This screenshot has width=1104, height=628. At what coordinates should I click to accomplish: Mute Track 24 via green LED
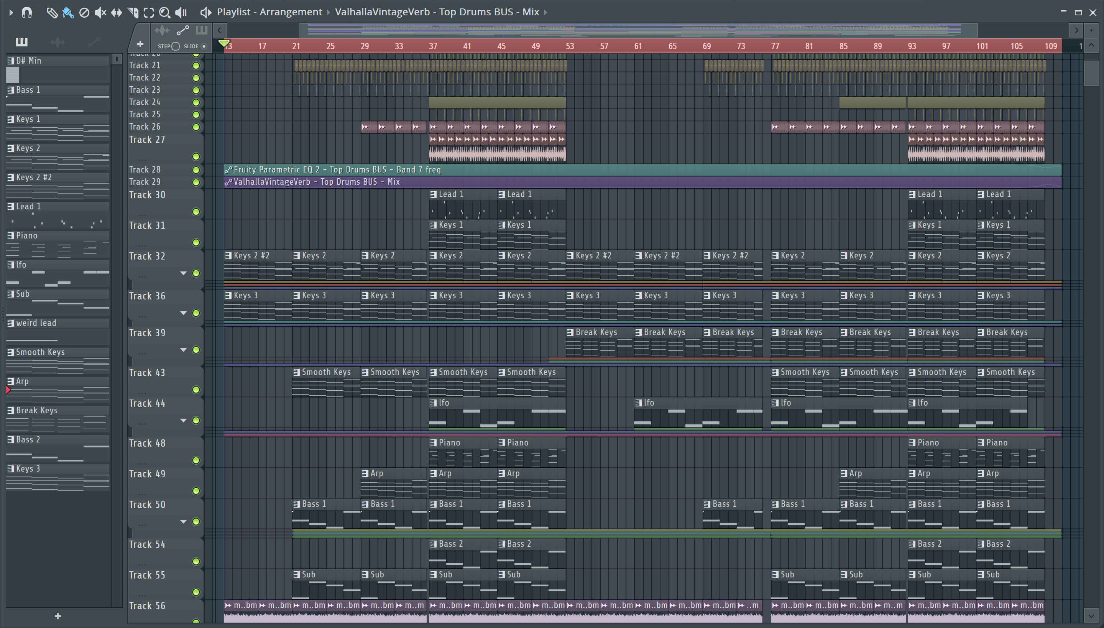pyautogui.click(x=196, y=103)
